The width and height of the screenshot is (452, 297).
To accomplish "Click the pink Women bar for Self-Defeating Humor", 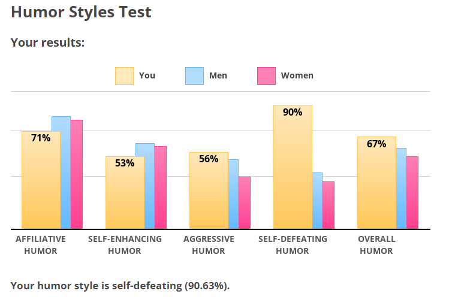I will pos(329,205).
